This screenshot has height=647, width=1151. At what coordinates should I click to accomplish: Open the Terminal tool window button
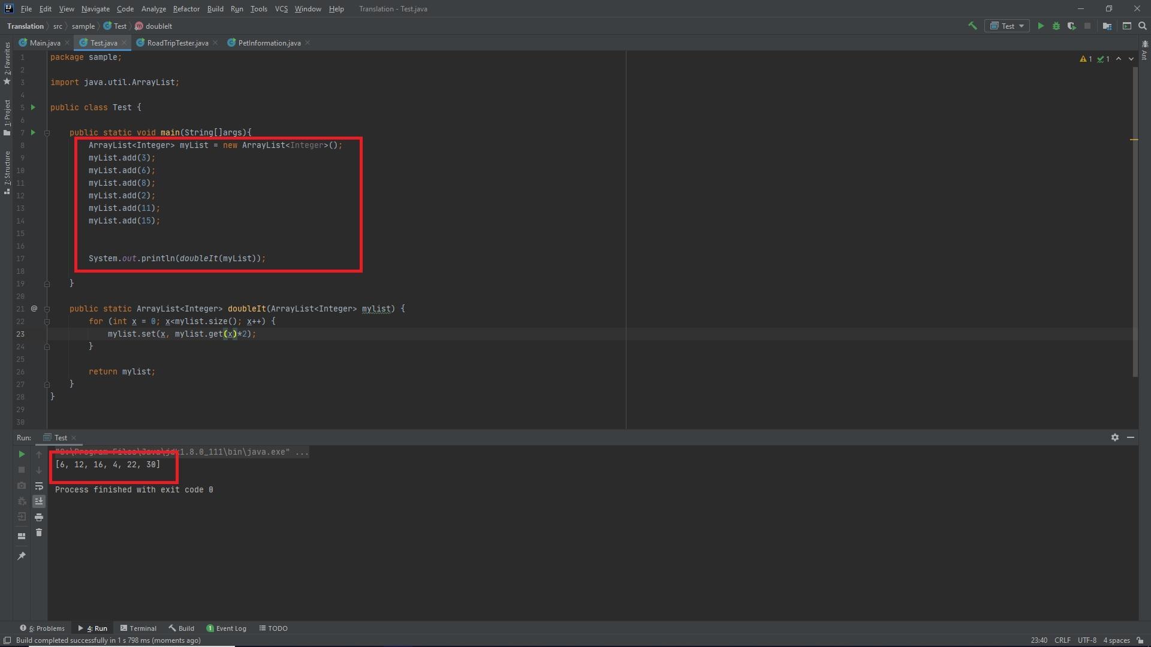[x=138, y=628]
